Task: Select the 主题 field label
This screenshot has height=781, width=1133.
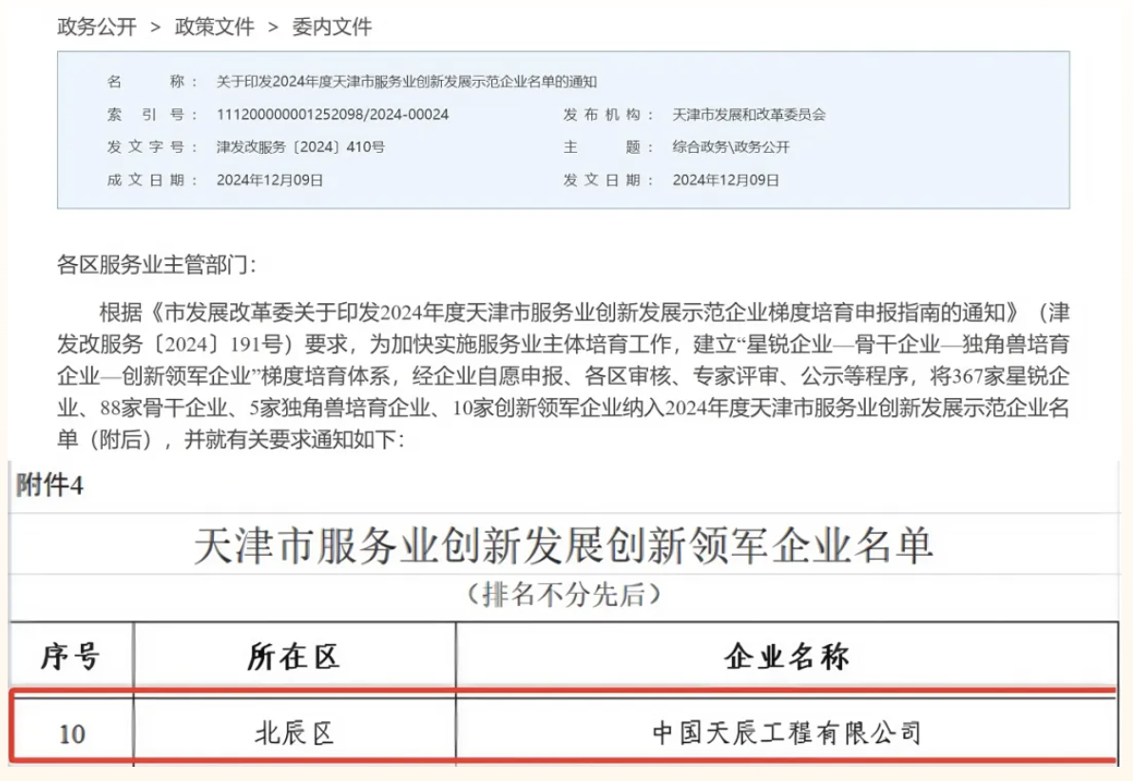Action: tap(608, 147)
